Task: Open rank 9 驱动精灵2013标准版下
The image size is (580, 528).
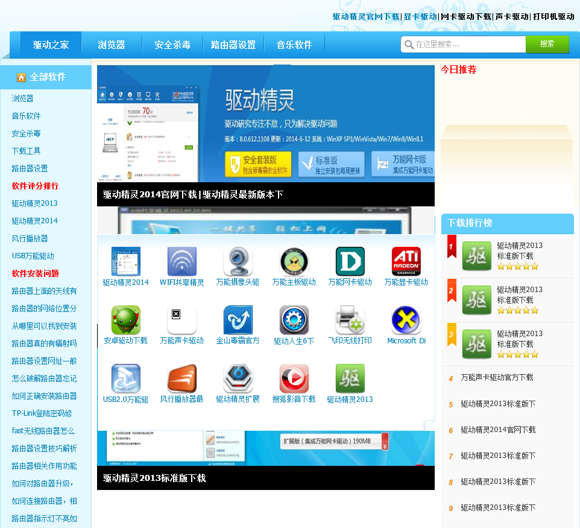Action: click(x=498, y=507)
